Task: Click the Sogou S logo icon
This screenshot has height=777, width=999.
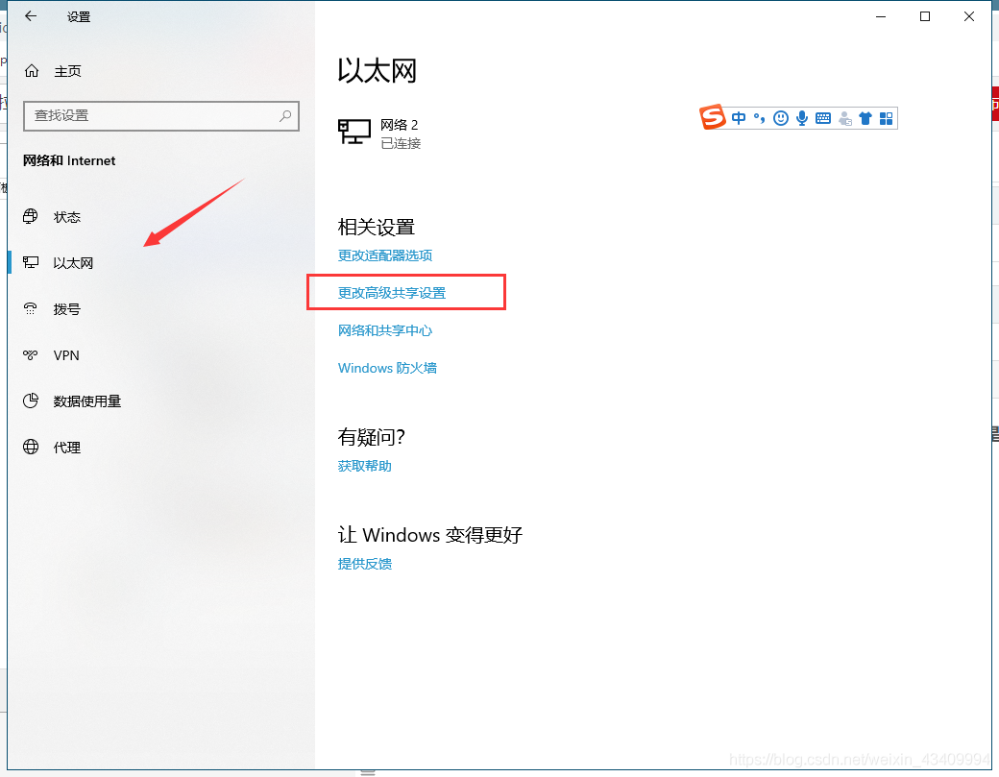Action: click(x=713, y=117)
